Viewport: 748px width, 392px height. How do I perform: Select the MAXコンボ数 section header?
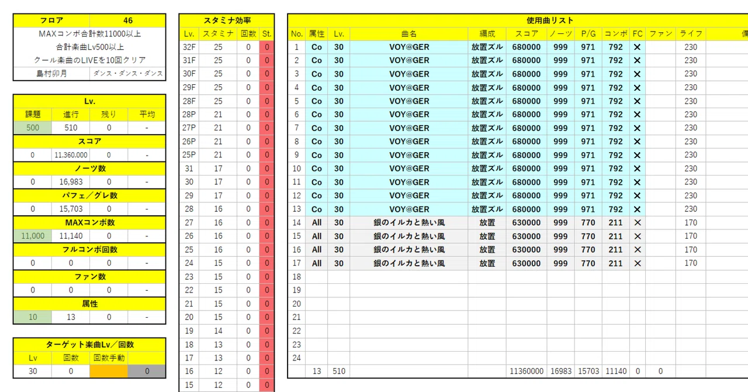[x=89, y=222]
